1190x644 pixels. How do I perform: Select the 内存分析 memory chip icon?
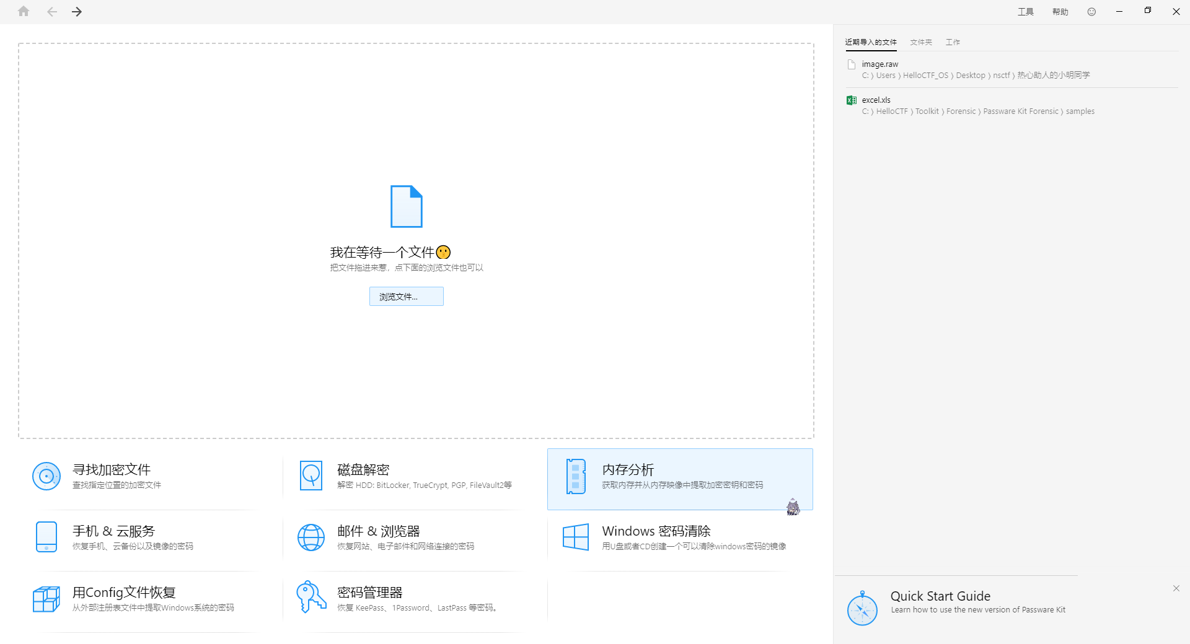tap(576, 476)
